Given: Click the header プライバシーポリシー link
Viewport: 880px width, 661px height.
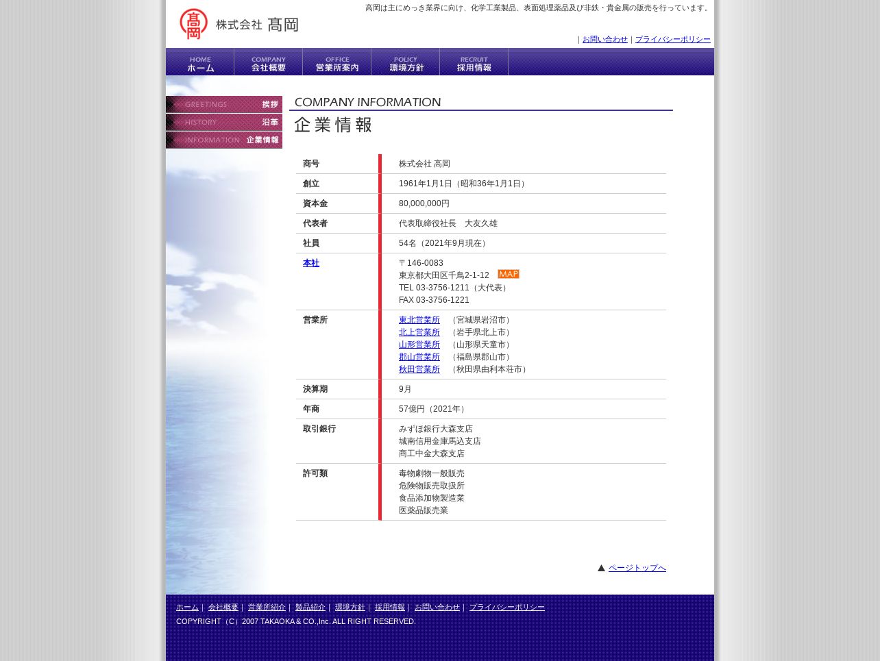Looking at the screenshot, I should coord(673,40).
